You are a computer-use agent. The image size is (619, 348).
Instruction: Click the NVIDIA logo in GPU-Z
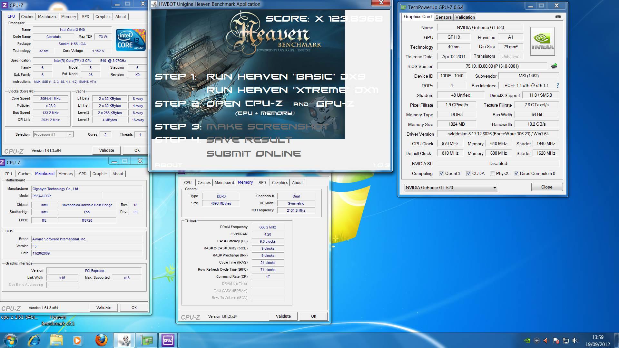point(543,41)
